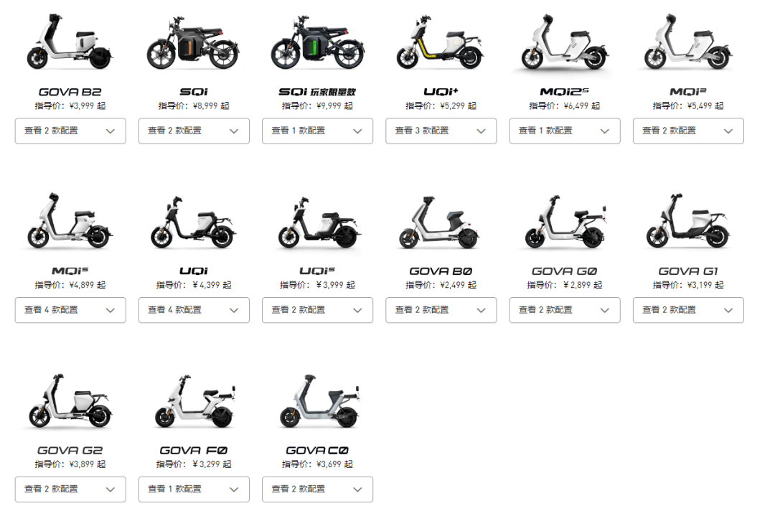Screen dimensions: 775x511
Task: Expand GOVA B2 查看 2 款配置 dropdown
Action: click(70, 131)
